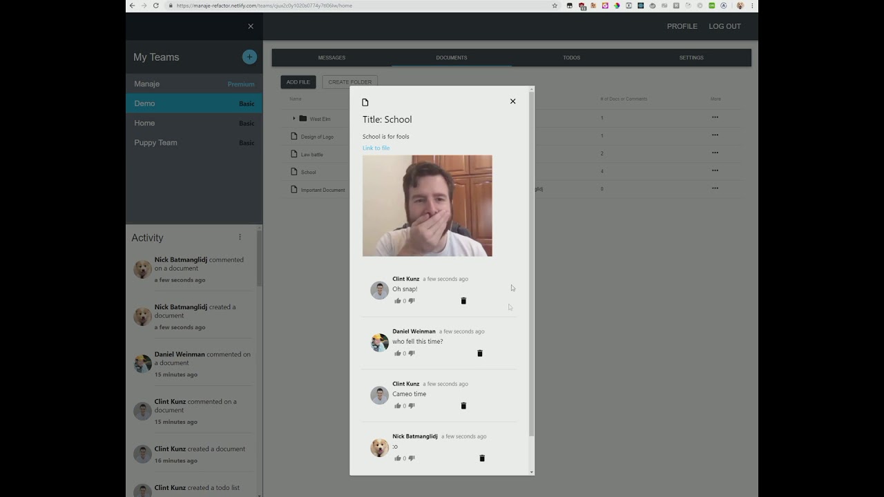Dislike the "Oh snap!" comment

coord(412,301)
